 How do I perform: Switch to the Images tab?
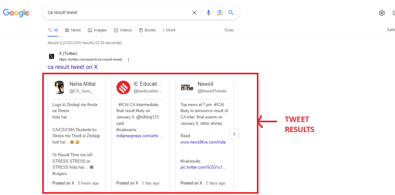pos(97,30)
